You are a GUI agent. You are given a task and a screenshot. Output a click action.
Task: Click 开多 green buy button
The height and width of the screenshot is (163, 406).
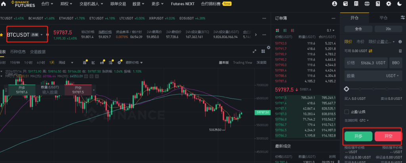coord(358,136)
